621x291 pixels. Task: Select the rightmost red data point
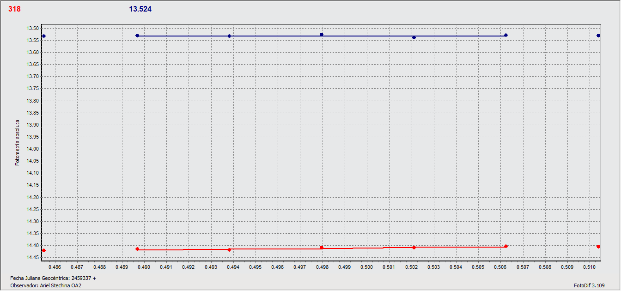pos(599,247)
